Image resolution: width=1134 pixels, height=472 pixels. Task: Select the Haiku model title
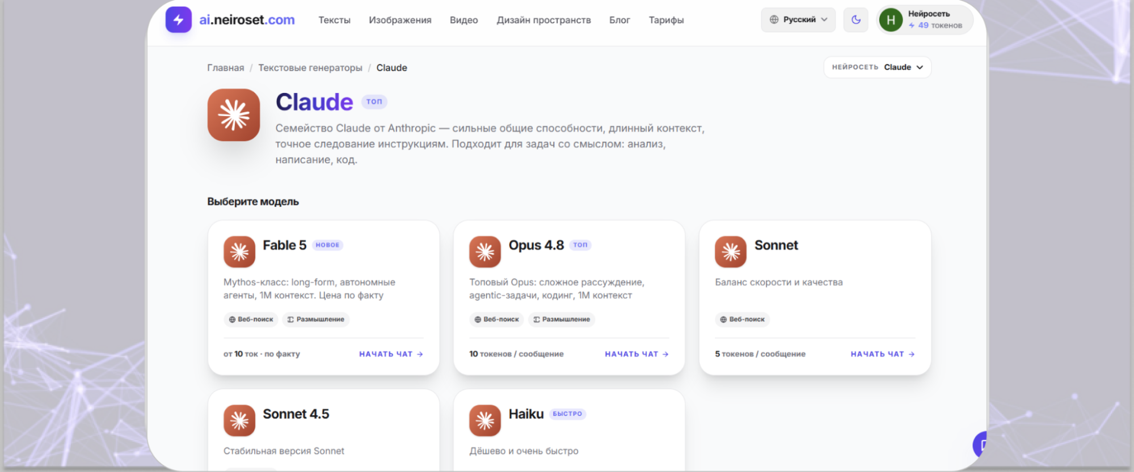point(526,414)
